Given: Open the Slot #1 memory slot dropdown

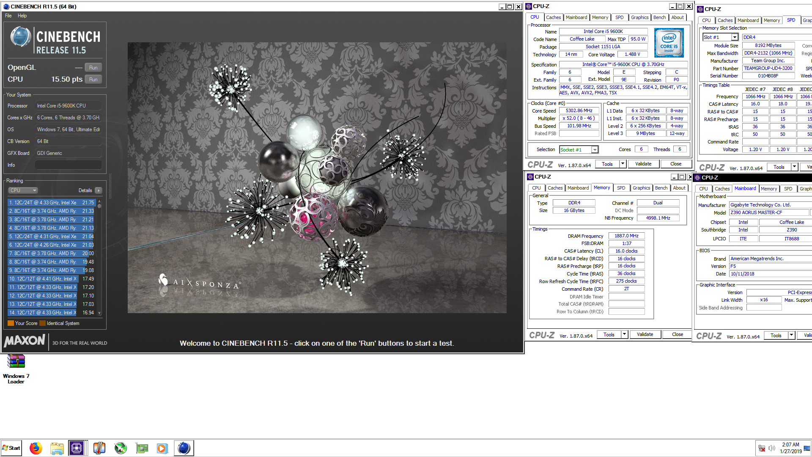Looking at the screenshot, I should tap(735, 37).
